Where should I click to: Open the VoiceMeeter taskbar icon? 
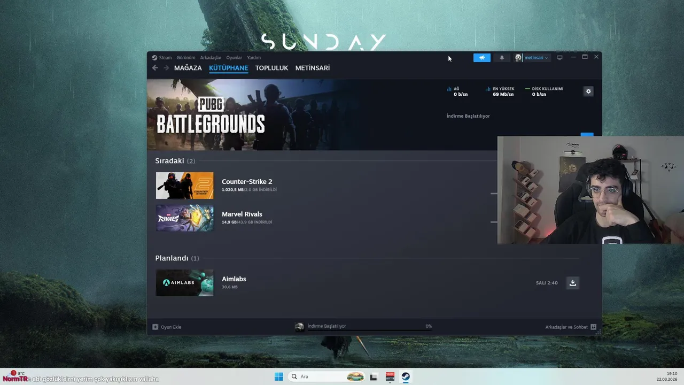pyautogui.click(x=390, y=376)
